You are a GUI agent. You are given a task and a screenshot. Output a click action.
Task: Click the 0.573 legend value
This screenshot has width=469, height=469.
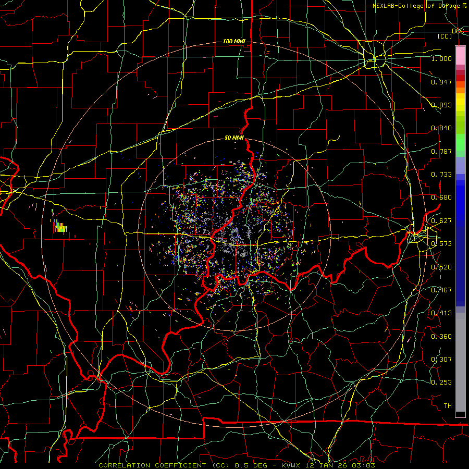pos(441,244)
